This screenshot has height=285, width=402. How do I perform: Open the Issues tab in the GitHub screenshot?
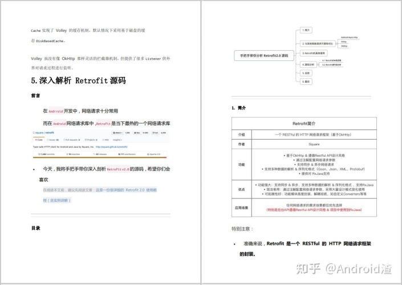click(52, 140)
